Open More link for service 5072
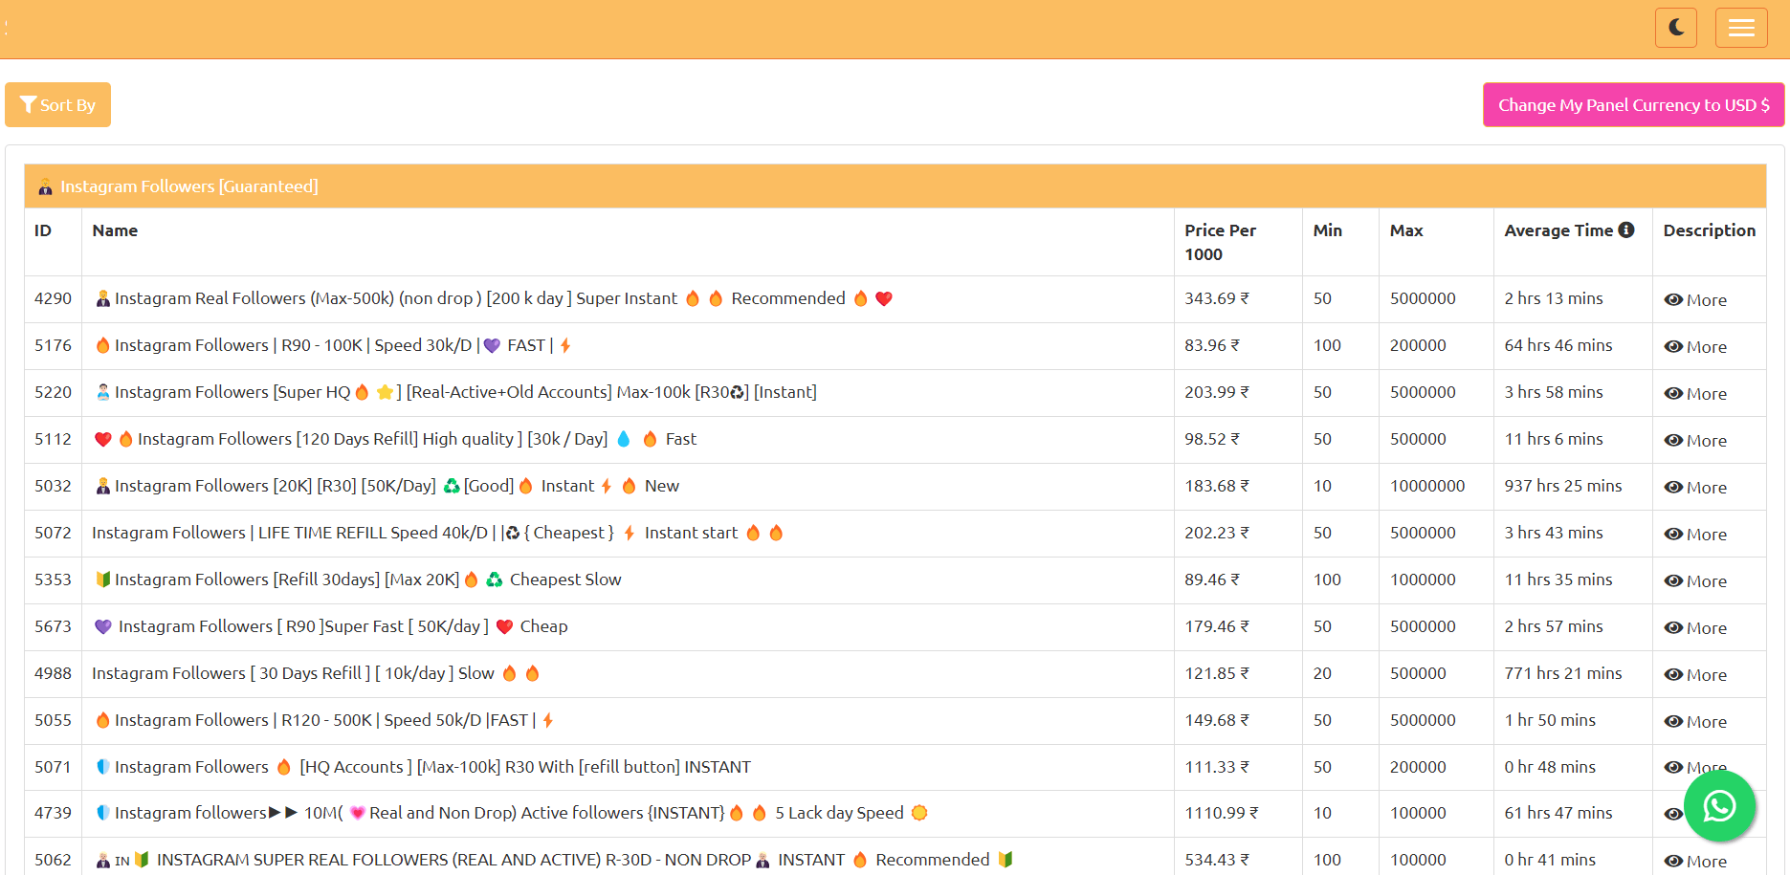The image size is (1790, 875). click(x=1695, y=534)
